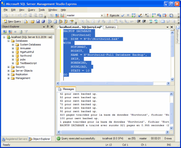Click the Specify Template Parameters icon
181x148 pixels.
pos(147,16)
